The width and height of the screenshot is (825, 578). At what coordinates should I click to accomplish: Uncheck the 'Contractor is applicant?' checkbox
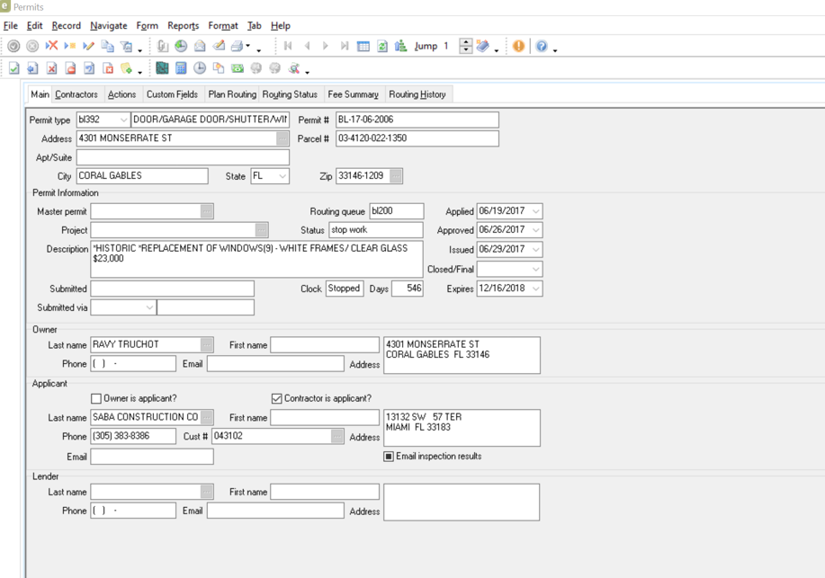pos(277,398)
